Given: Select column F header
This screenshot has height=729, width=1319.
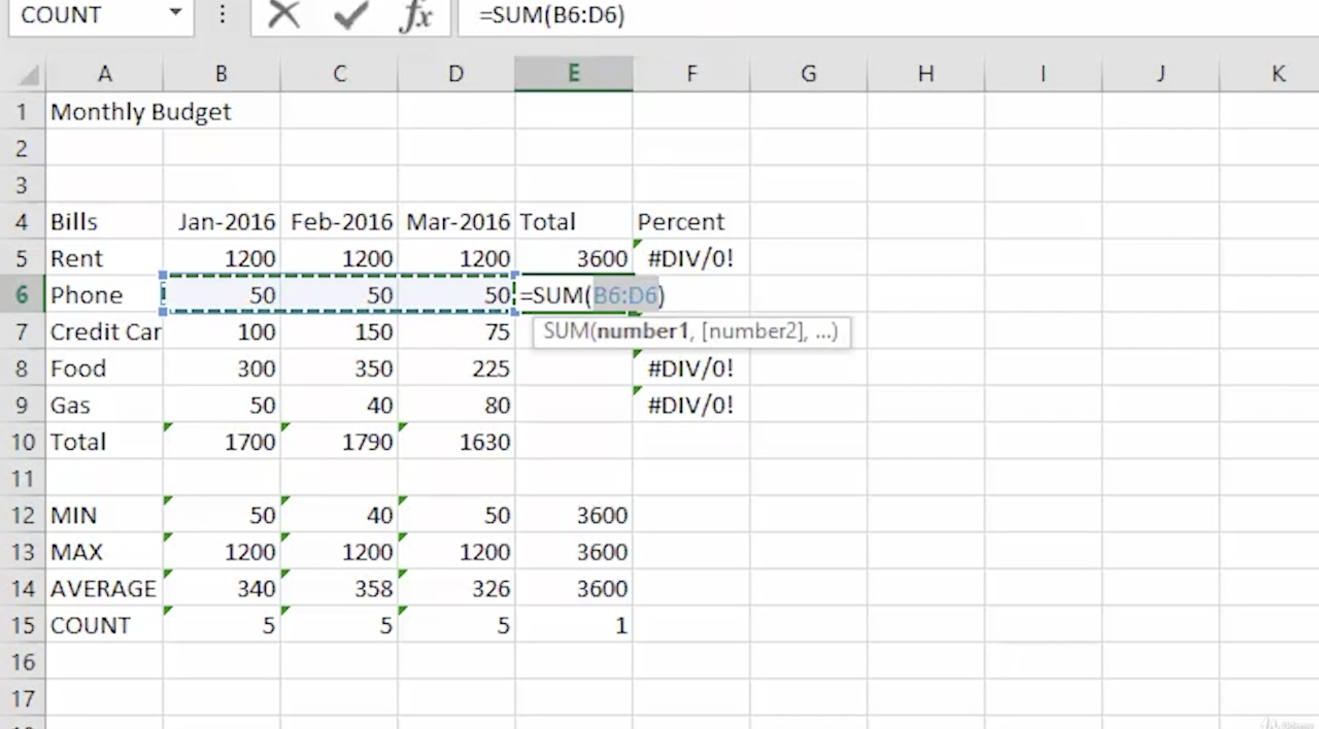Looking at the screenshot, I should click(x=691, y=74).
